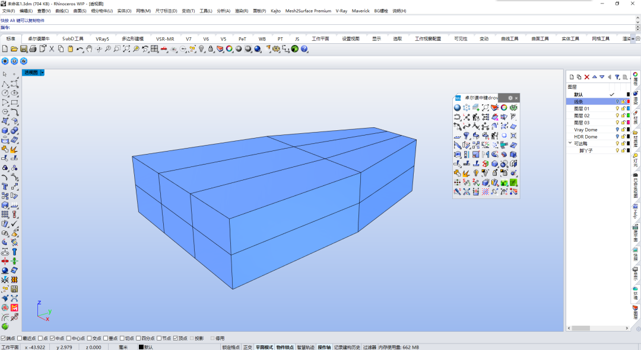Image resolution: width=641 pixels, height=350 pixels.
Task: Click the padlock lock-objects icon
Action: [x=211, y=49]
